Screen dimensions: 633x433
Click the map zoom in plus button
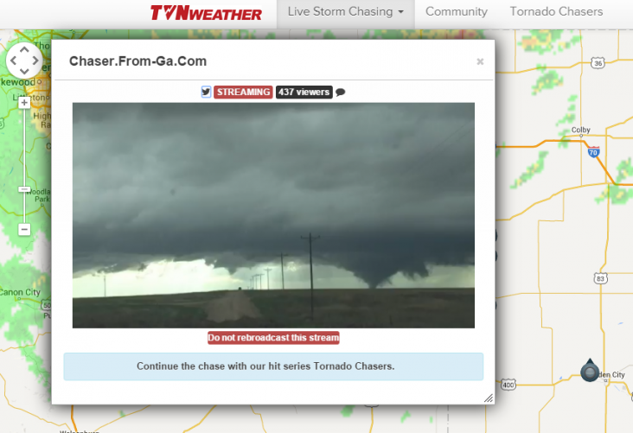pyautogui.click(x=24, y=103)
